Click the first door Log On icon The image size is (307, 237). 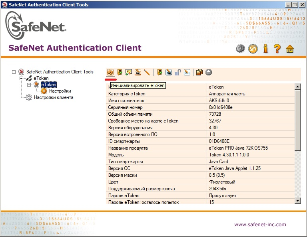click(120, 72)
